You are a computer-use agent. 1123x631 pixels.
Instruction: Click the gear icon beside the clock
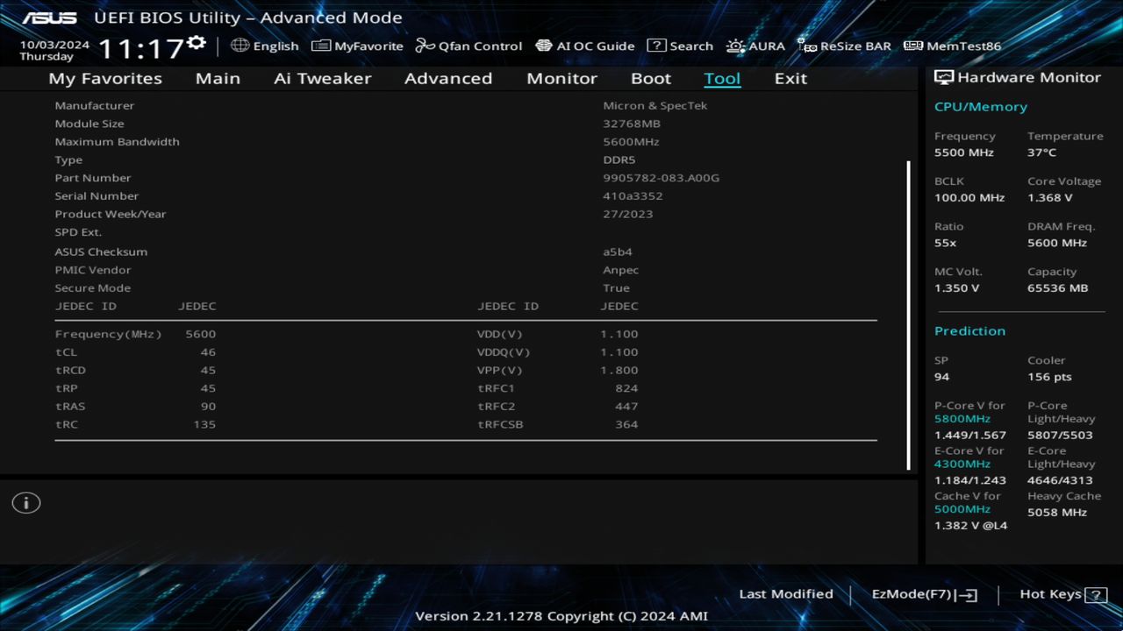pos(196,41)
